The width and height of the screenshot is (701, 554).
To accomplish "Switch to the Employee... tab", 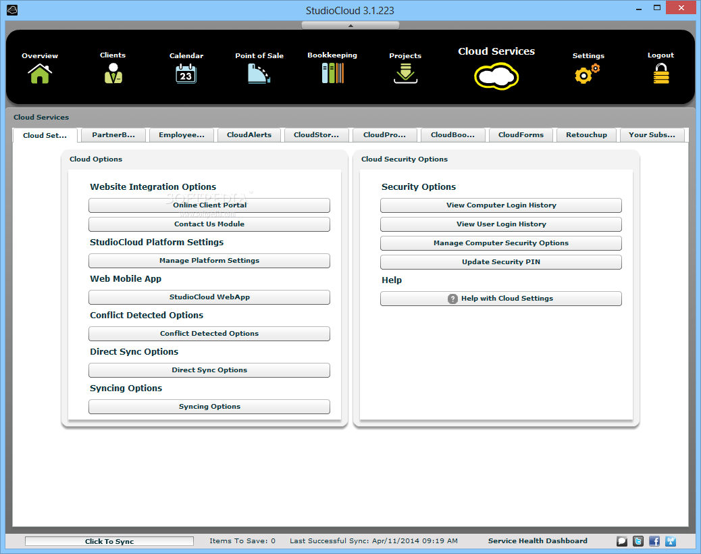I will point(182,134).
